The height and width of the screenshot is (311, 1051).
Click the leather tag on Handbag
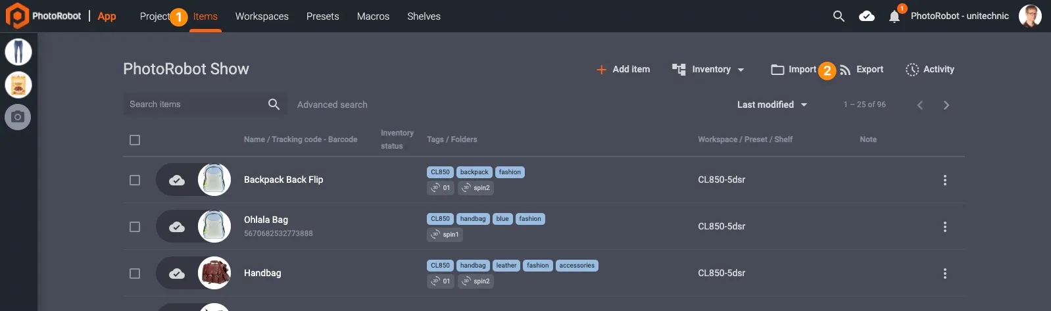click(x=506, y=266)
